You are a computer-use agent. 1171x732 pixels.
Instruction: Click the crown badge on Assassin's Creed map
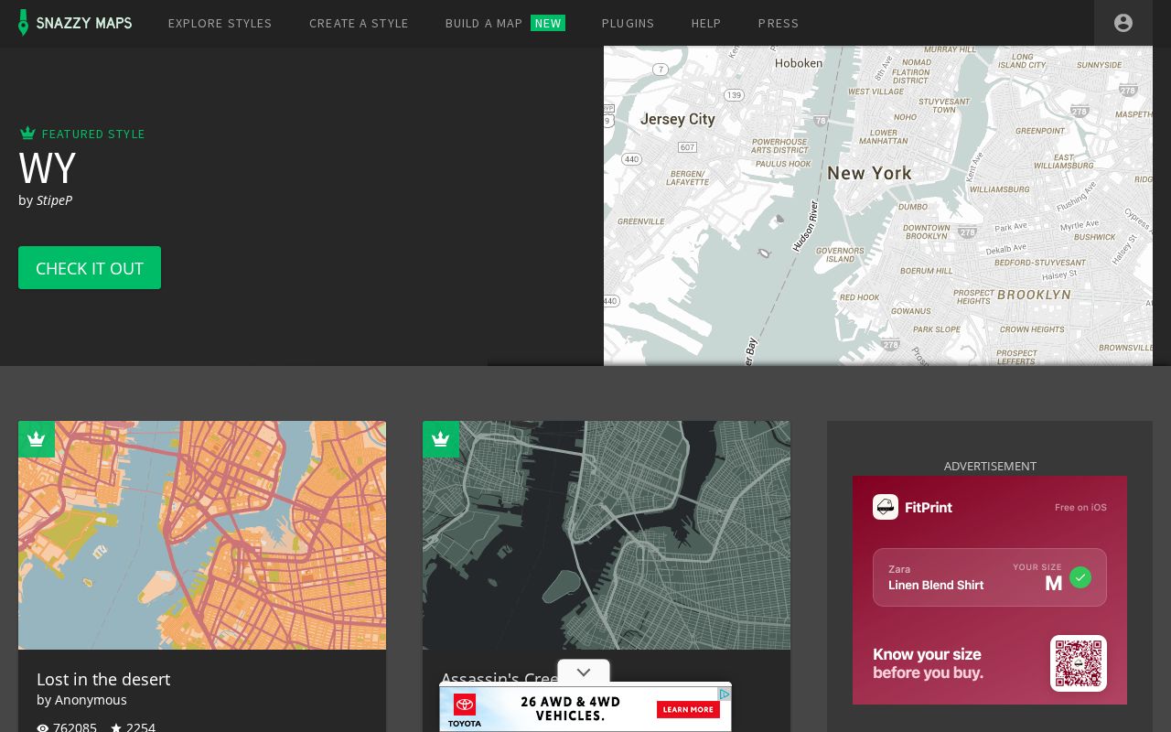click(441, 439)
